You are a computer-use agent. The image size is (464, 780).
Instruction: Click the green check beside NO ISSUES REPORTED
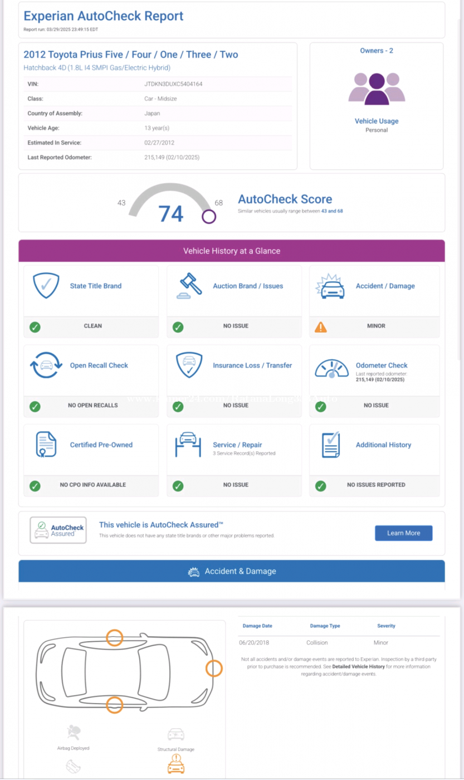[321, 486]
